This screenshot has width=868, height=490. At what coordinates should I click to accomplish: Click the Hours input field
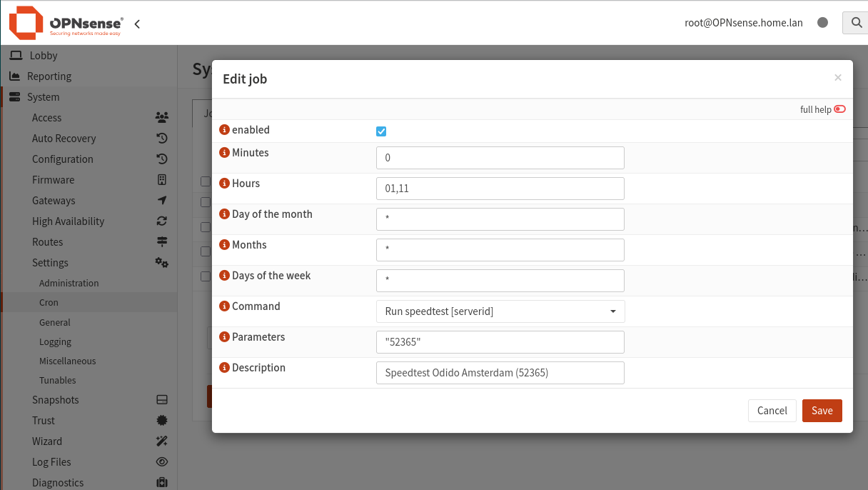(500, 189)
